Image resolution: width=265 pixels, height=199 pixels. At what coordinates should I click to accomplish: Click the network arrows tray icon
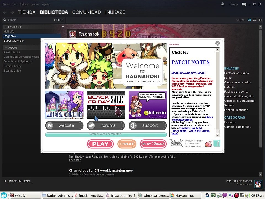(x=231, y=195)
